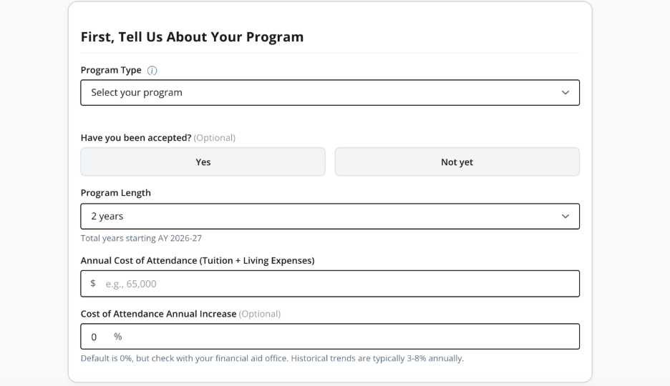Click the Program Type info icon
This screenshot has width=670, height=386.
pyautogui.click(x=152, y=71)
